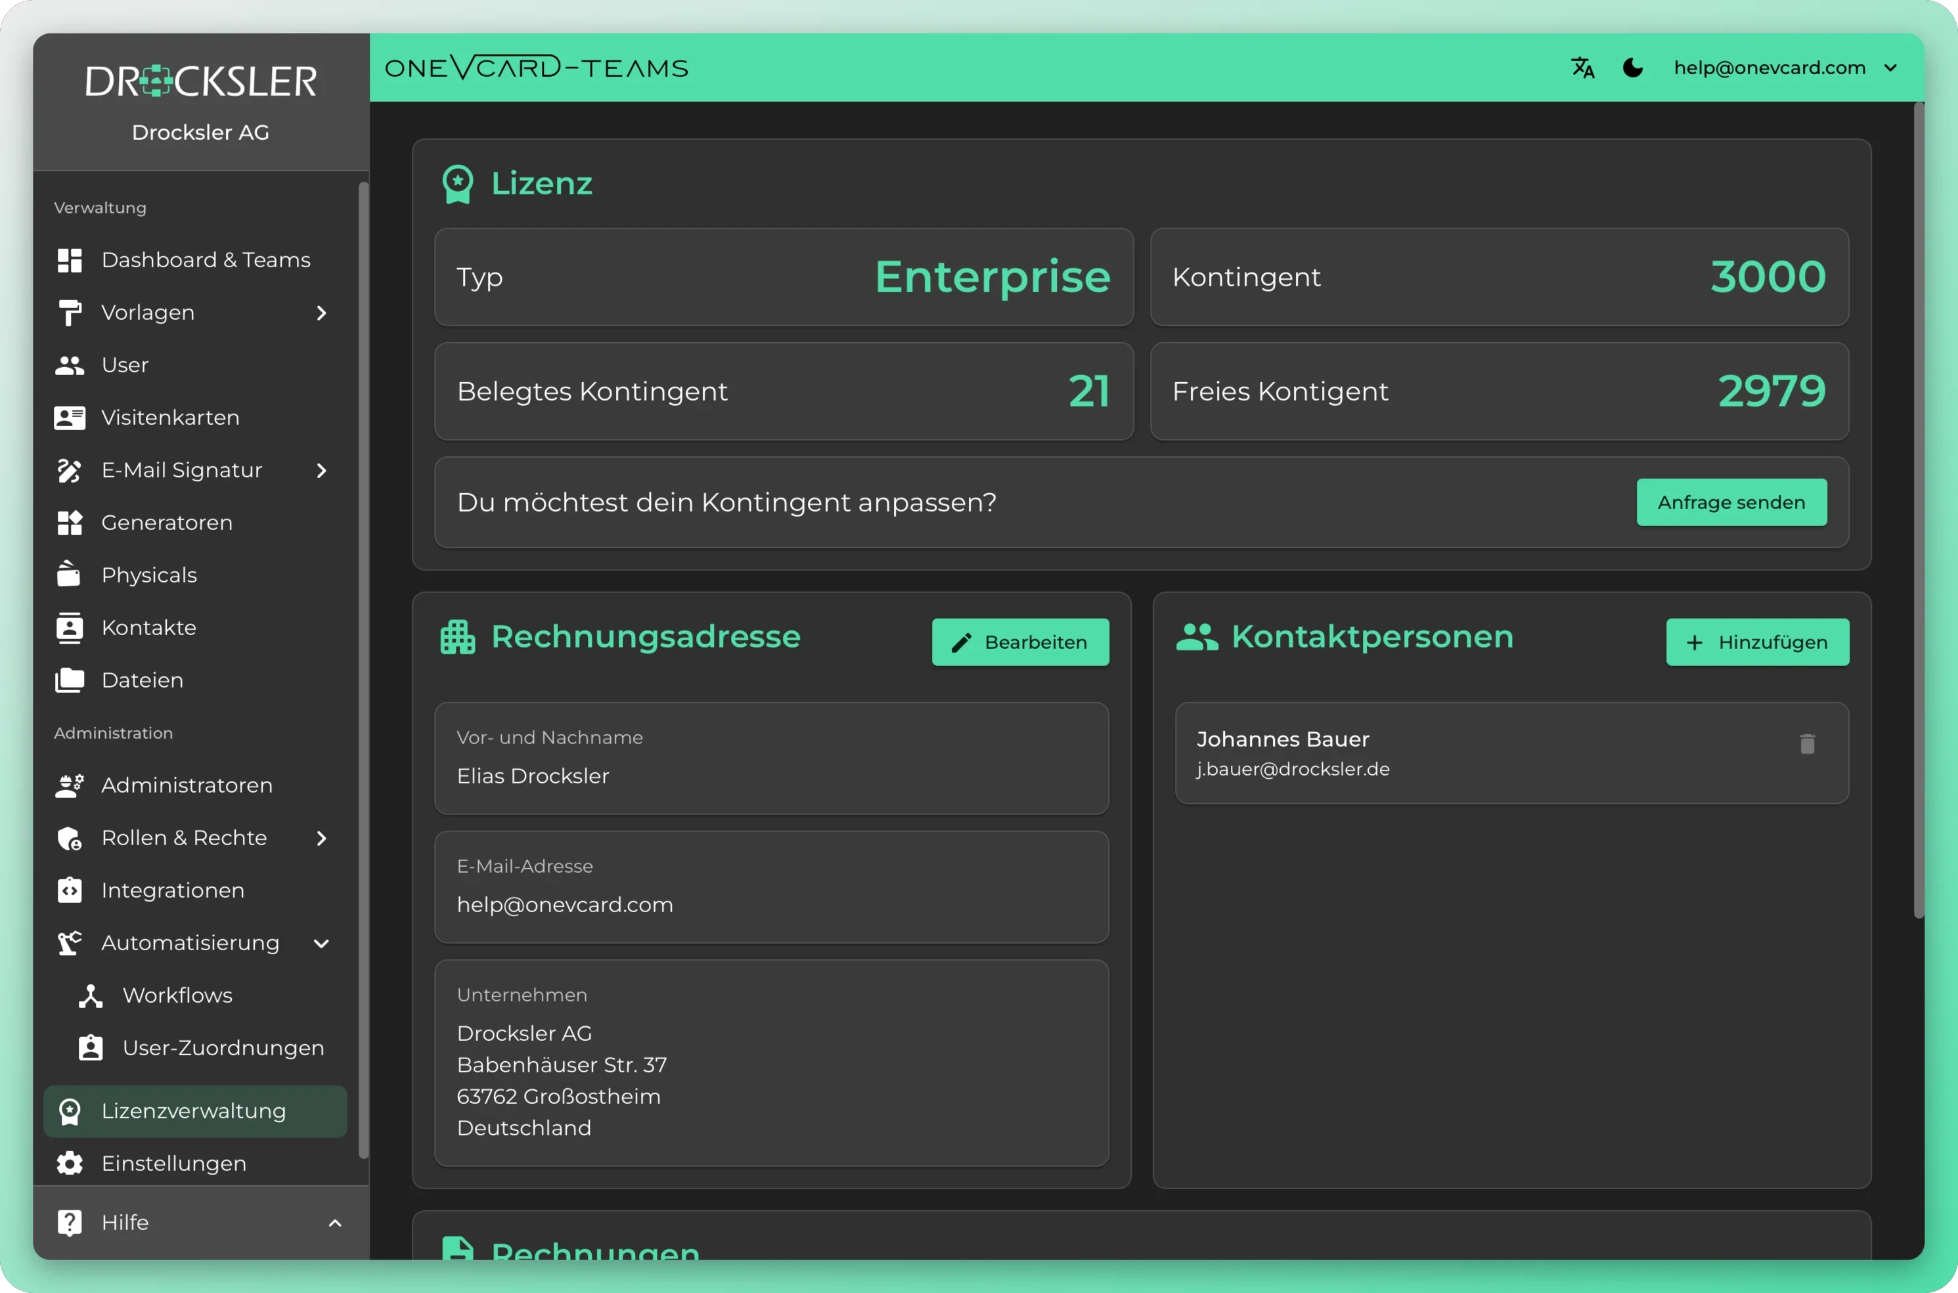Expand the E-Mail Signatur chevron
Image resolution: width=1958 pixels, height=1293 pixels.
coord(322,470)
